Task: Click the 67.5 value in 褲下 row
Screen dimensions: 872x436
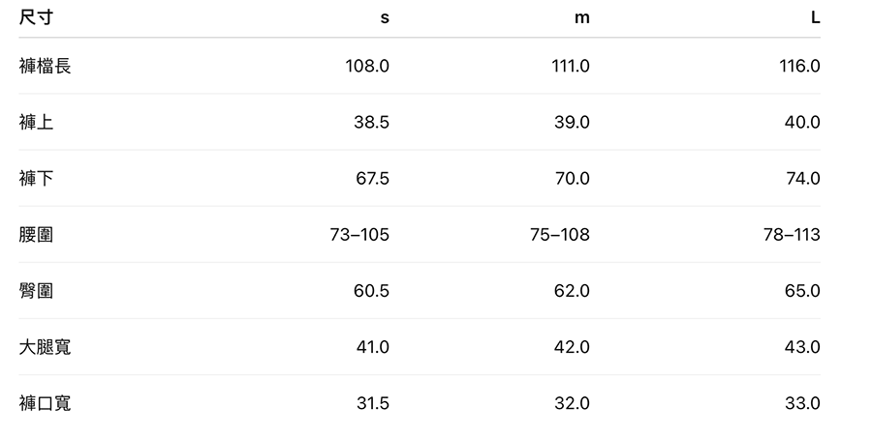Action: [372, 178]
